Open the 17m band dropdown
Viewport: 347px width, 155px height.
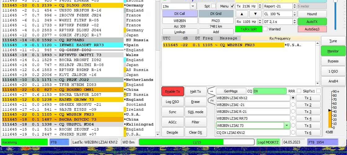(x=193, y=7)
